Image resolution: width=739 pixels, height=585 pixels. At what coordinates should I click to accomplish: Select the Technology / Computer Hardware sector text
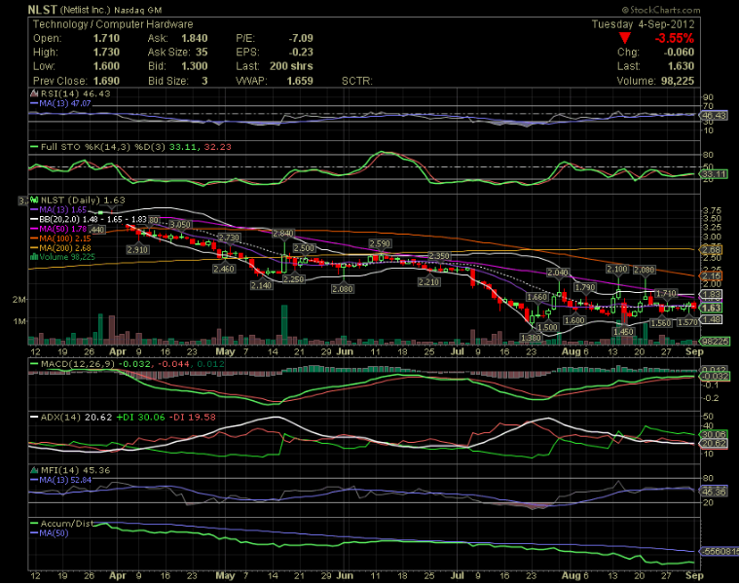click(x=113, y=24)
